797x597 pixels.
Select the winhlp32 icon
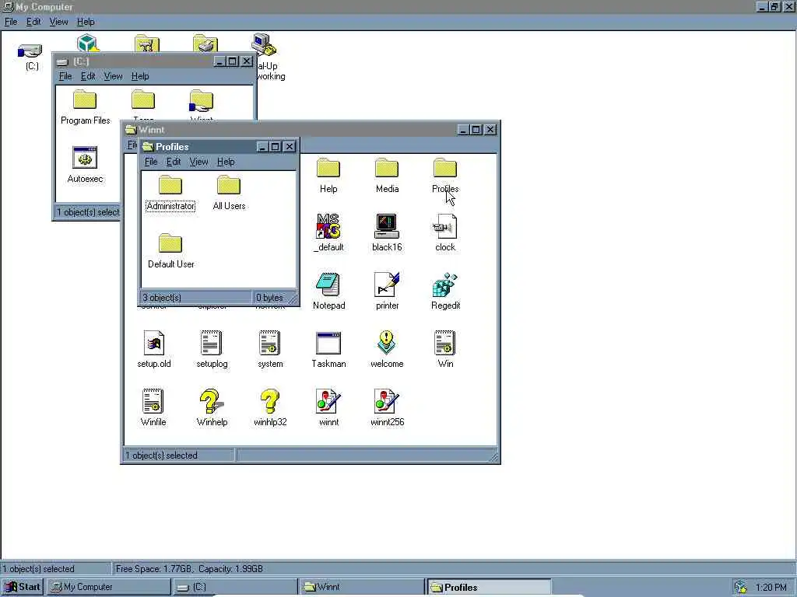click(270, 409)
